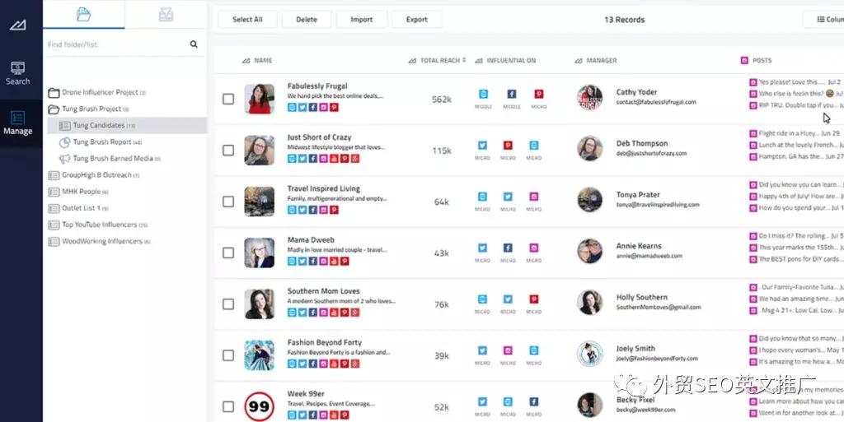844x422 pixels.
Task: Click the search magnifier icon in folder field
Action: (194, 44)
